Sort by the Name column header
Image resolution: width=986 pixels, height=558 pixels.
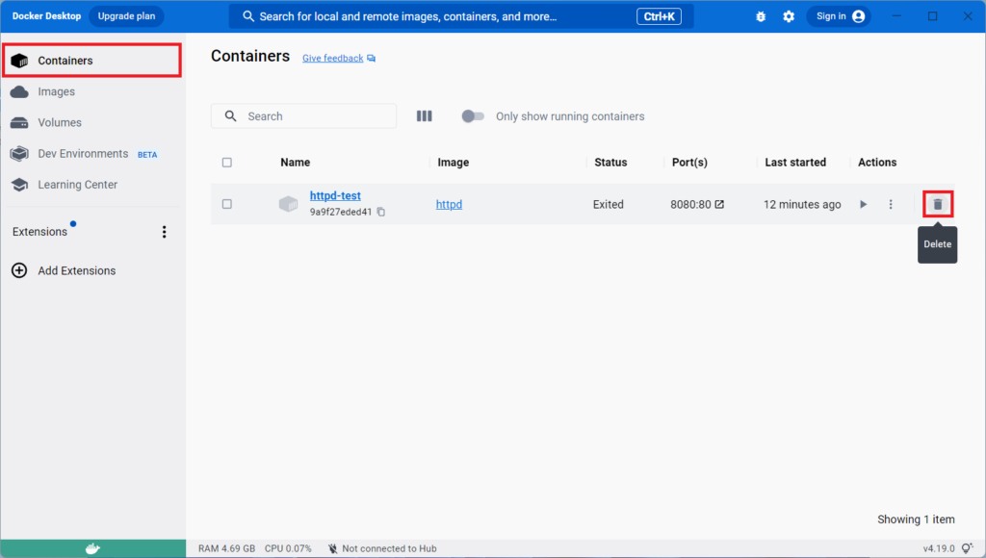295,163
